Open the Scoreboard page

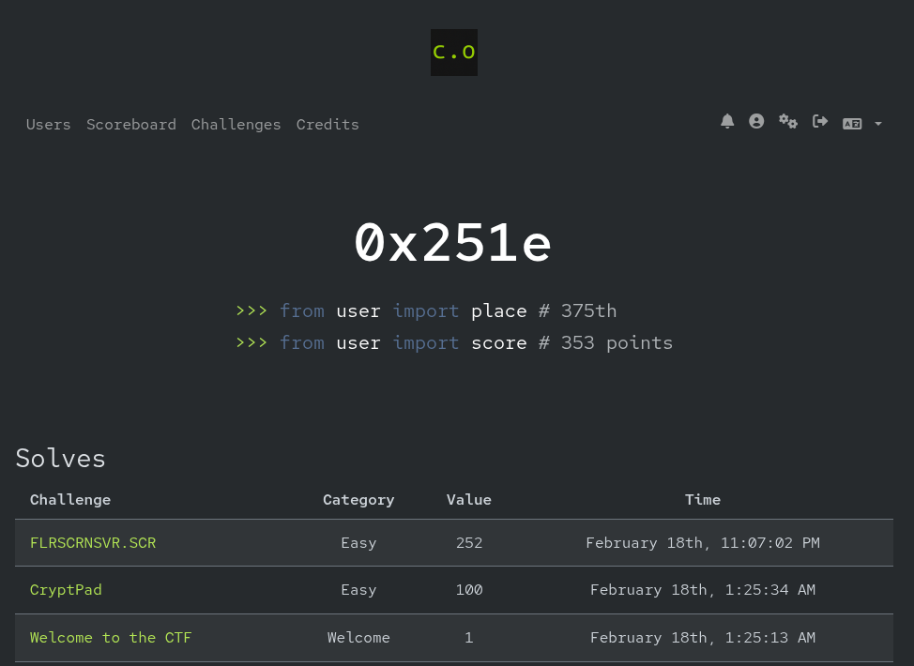click(x=131, y=125)
